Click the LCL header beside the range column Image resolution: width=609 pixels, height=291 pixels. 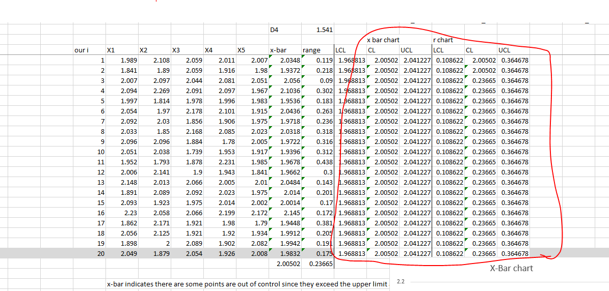[350, 50]
